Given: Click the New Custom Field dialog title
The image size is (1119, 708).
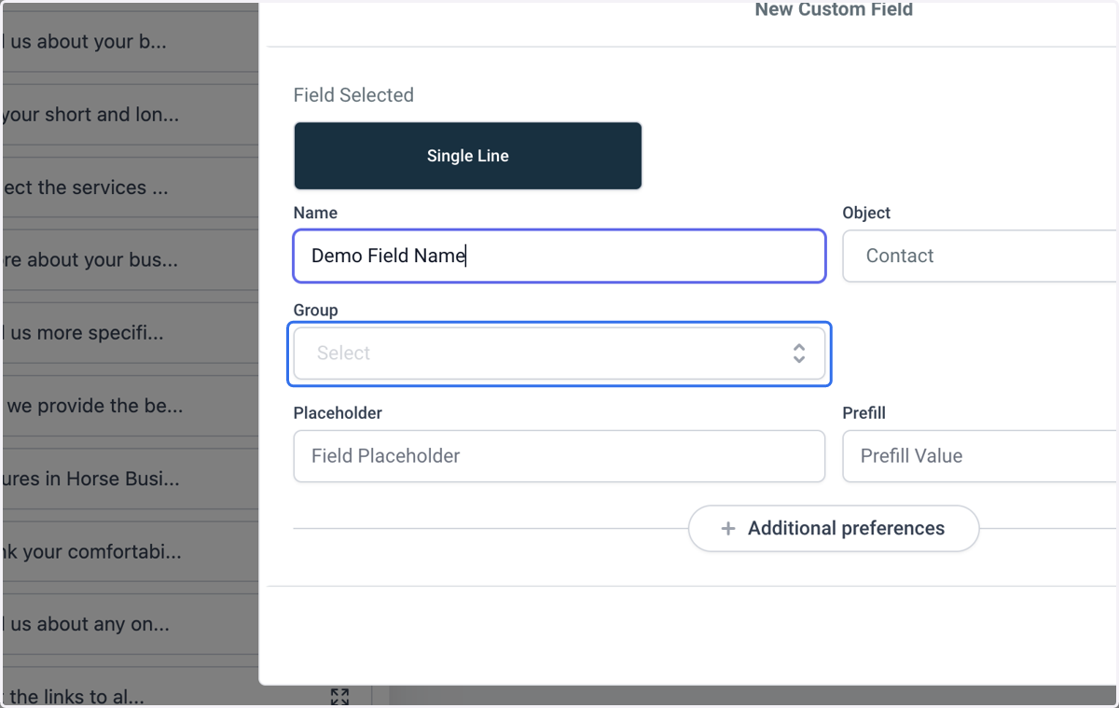Looking at the screenshot, I should 834,10.
